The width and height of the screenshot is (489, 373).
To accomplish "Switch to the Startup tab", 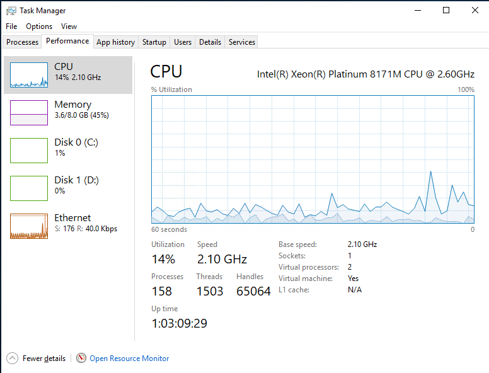I will 154,42.
